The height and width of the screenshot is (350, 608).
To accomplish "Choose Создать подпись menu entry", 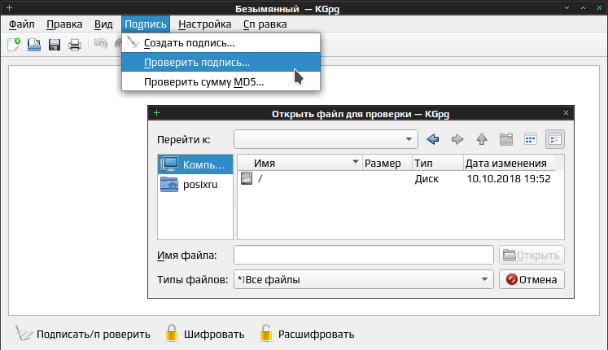I will pyautogui.click(x=221, y=43).
